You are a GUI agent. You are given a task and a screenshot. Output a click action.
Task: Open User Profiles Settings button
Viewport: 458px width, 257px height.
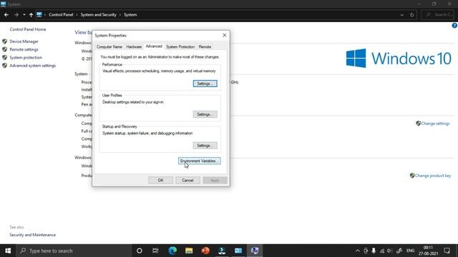[x=205, y=114]
